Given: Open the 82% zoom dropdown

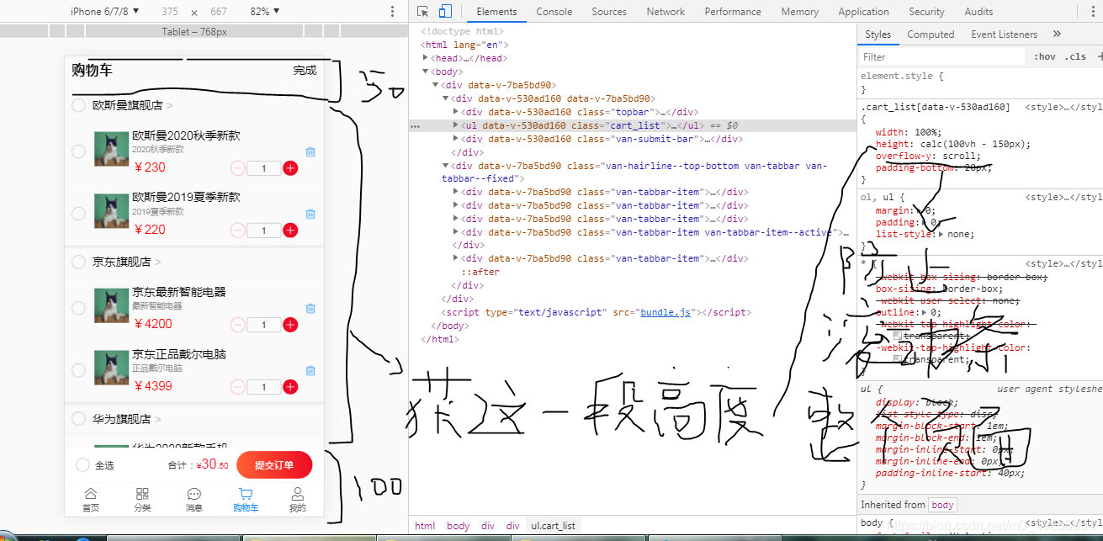Looking at the screenshot, I should (265, 12).
